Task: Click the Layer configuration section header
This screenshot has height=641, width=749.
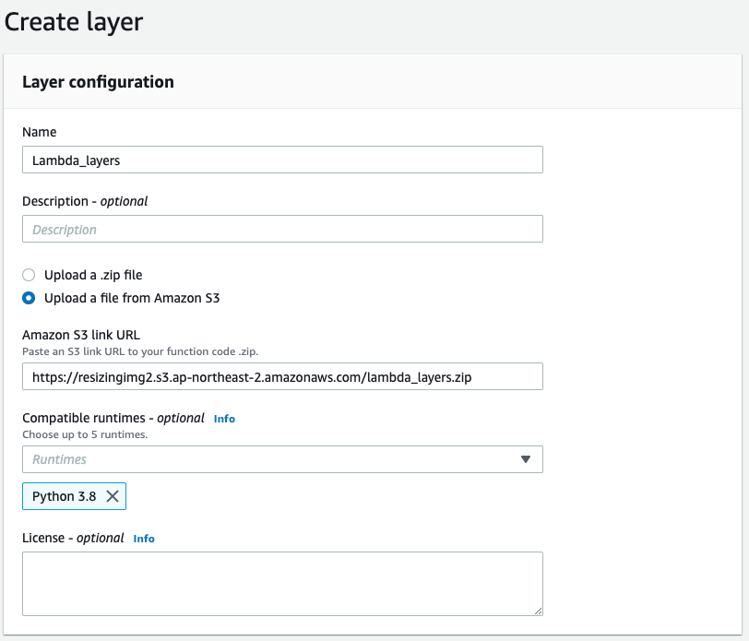Action: coord(97,81)
